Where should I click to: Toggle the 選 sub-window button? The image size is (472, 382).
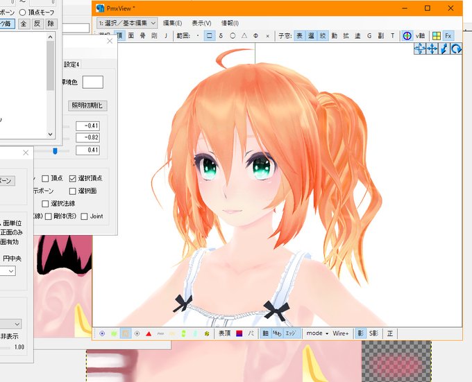311,36
